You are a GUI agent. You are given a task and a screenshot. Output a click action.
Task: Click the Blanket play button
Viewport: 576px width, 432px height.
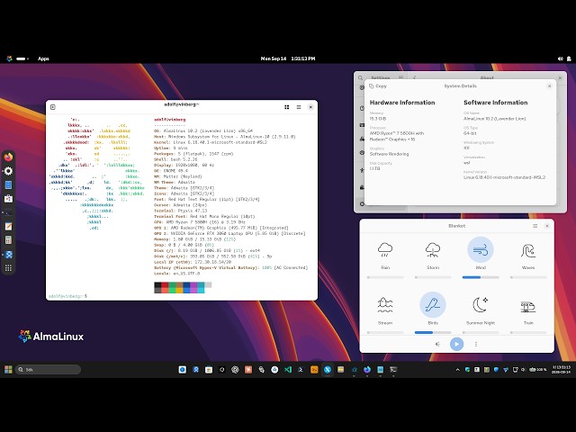tap(456, 344)
